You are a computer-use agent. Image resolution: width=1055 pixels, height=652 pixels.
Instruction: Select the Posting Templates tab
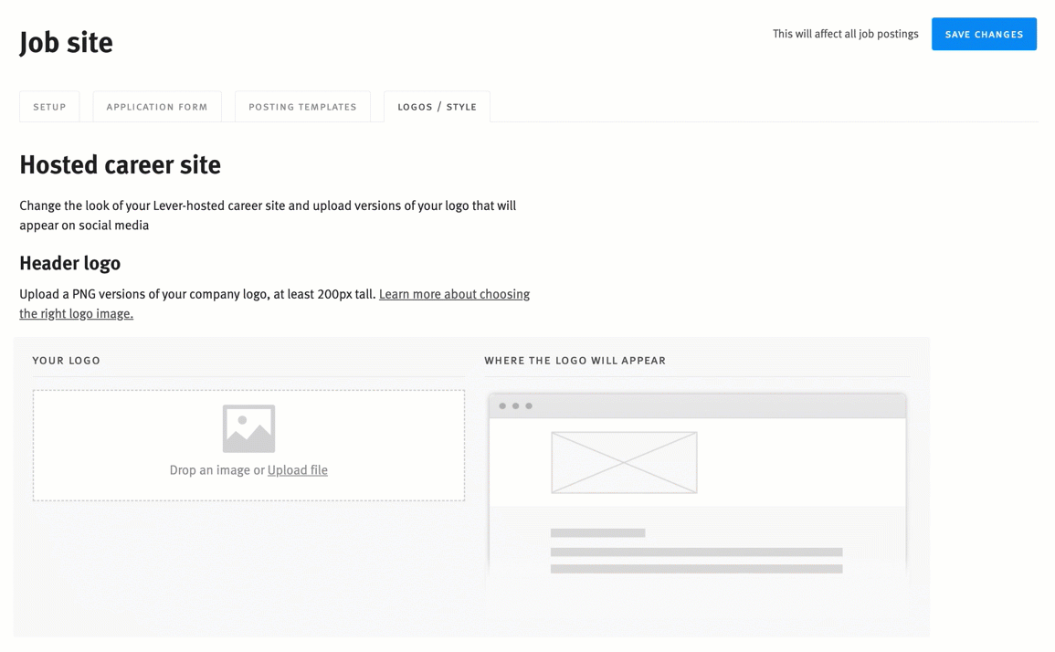(302, 106)
